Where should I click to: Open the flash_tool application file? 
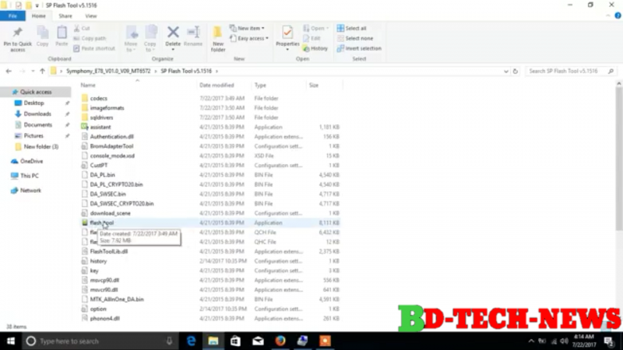coord(102,222)
